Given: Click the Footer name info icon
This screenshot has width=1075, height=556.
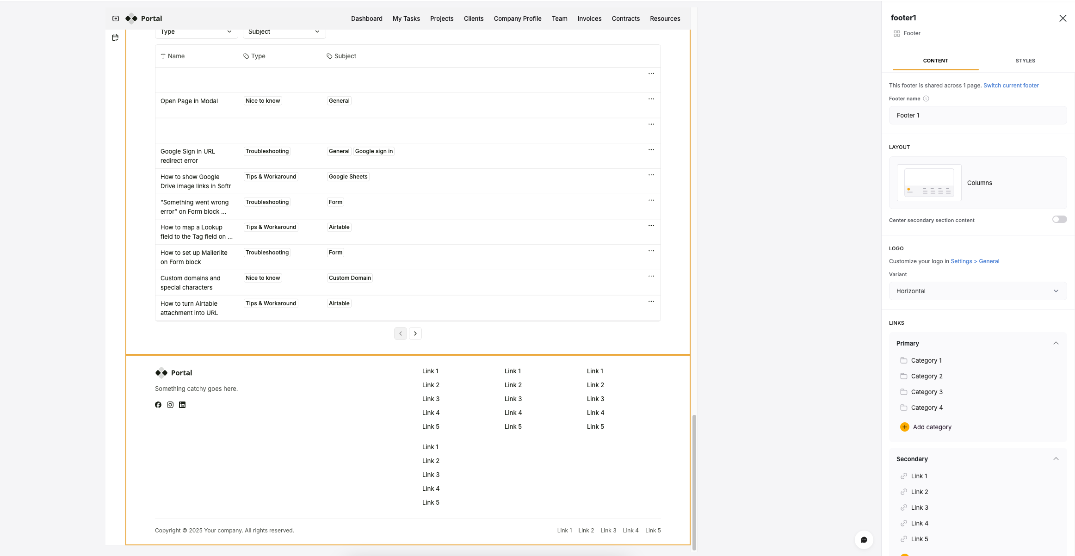Looking at the screenshot, I should pos(926,99).
